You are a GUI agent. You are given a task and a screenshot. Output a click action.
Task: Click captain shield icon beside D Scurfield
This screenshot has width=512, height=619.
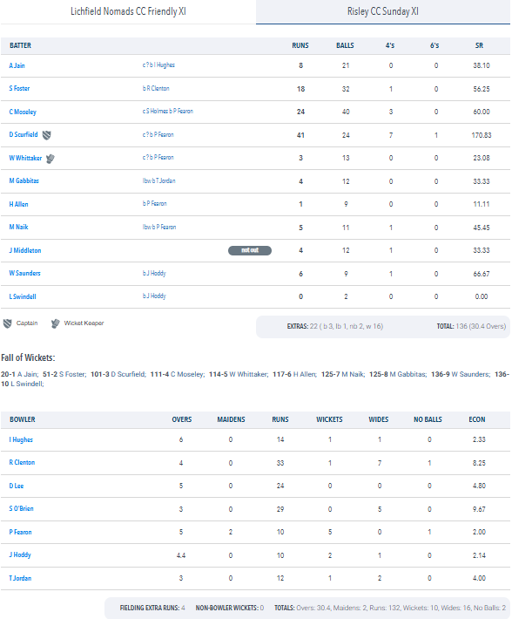click(x=46, y=135)
